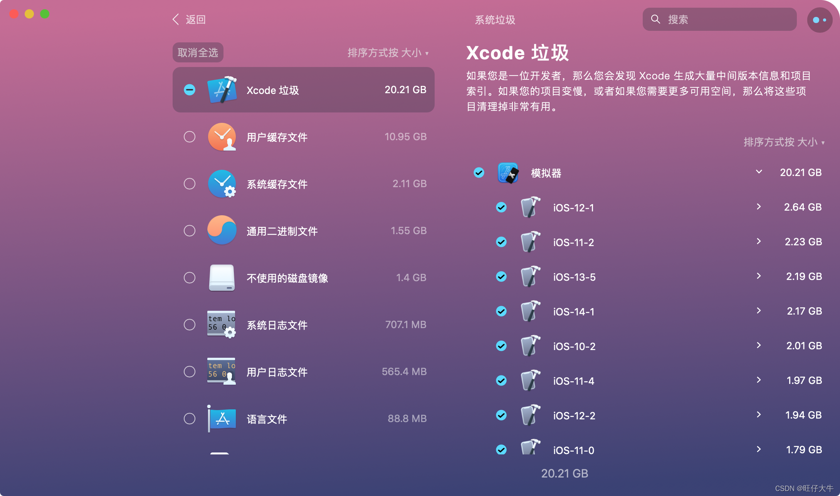Viewport: 840px width, 496px height.
Task: Click the iOS-14-1 simulator hammer icon
Action: (x=531, y=311)
